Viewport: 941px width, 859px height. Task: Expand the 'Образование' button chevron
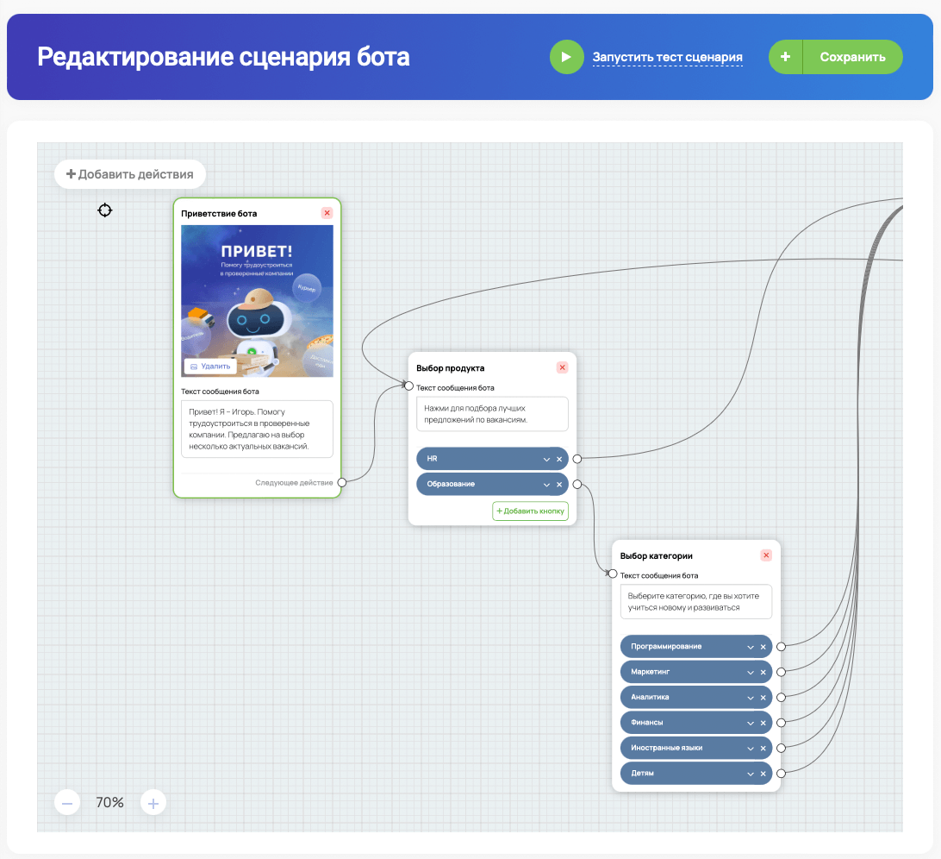546,484
